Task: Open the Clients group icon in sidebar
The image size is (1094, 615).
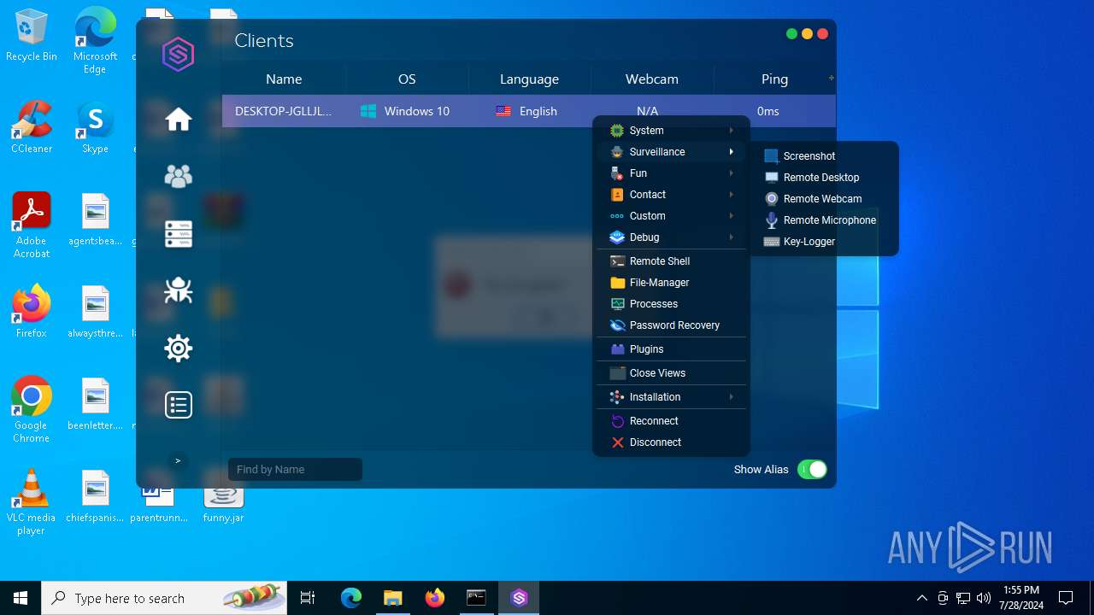Action: pyautogui.click(x=178, y=176)
